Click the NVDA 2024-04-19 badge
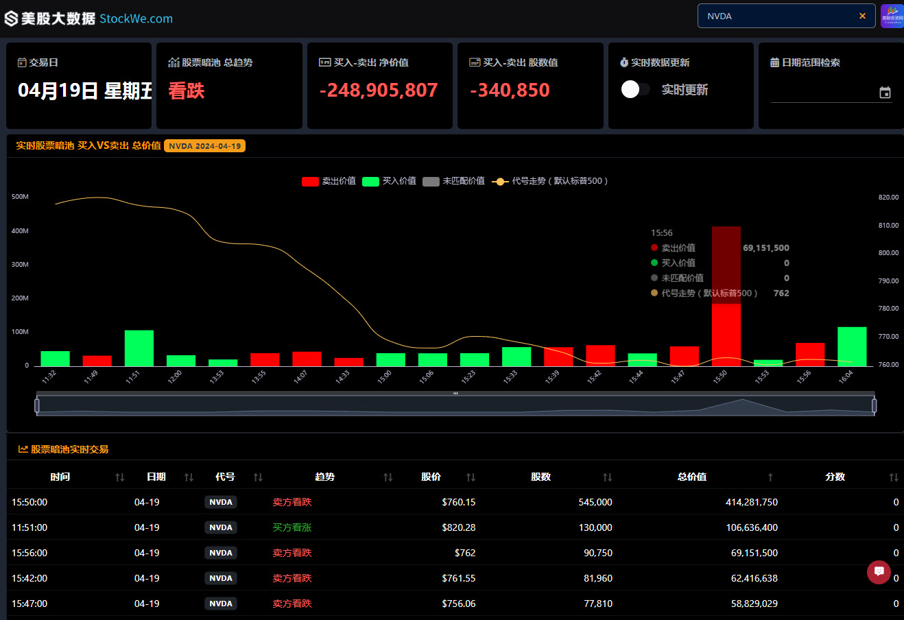The width and height of the screenshot is (904, 620). (204, 146)
